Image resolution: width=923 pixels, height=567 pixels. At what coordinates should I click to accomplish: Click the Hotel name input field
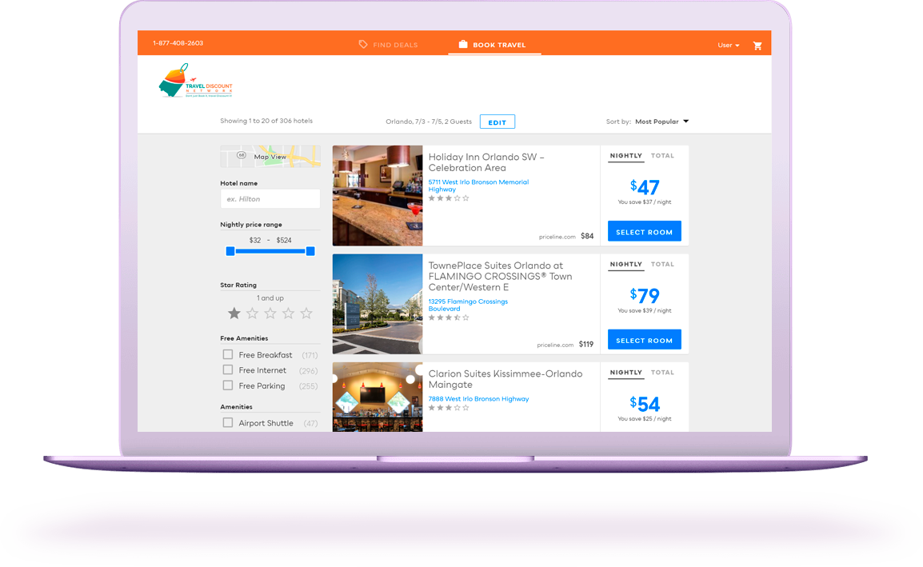tap(270, 199)
